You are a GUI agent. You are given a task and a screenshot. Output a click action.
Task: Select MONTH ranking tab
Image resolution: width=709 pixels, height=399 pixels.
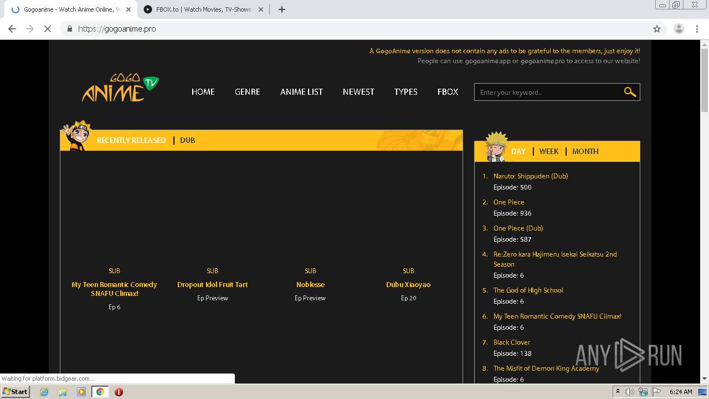[585, 151]
